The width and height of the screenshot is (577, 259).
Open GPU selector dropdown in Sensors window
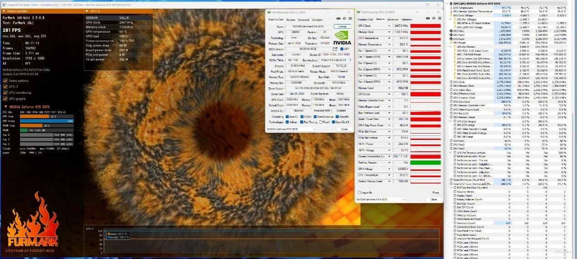pos(403,199)
